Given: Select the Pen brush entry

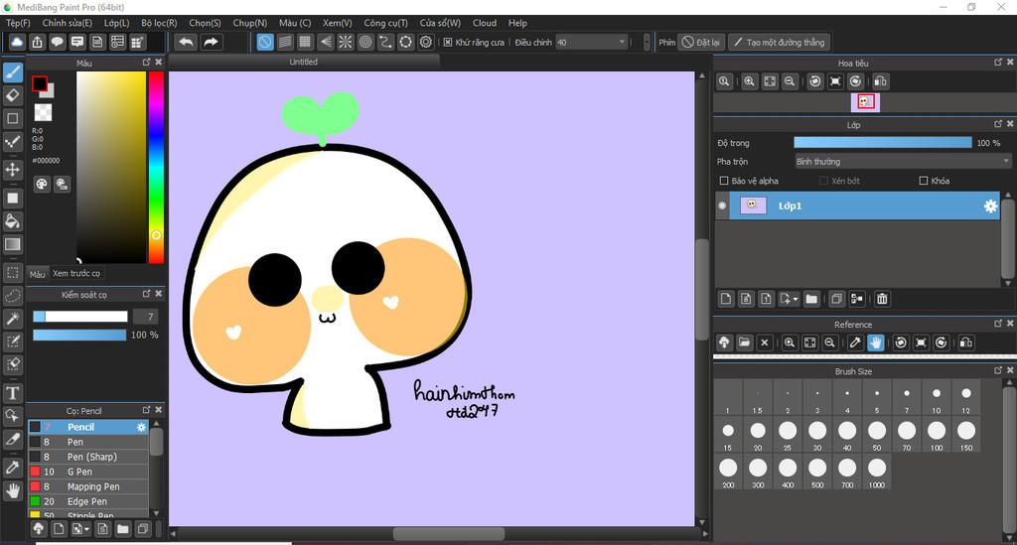Looking at the screenshot, I should [88, 442].
